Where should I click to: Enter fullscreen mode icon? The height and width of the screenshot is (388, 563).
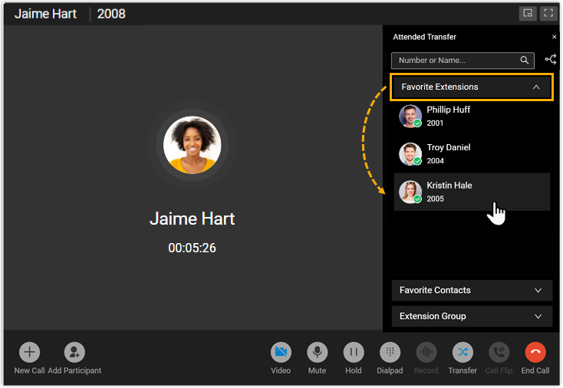pos(548,14)
